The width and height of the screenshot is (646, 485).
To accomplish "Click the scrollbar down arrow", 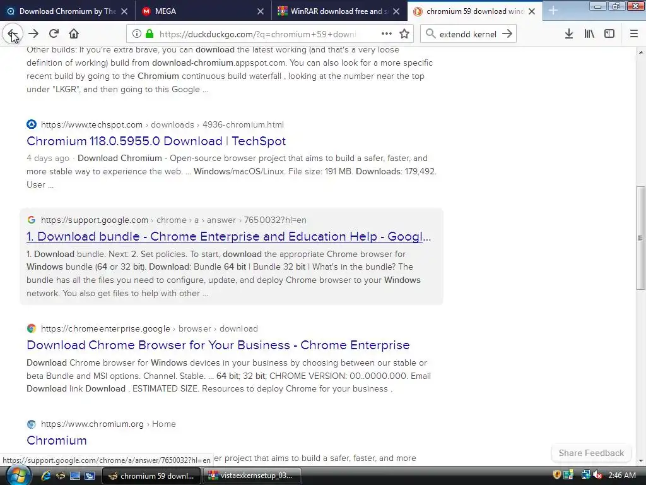I will point(640,460).
